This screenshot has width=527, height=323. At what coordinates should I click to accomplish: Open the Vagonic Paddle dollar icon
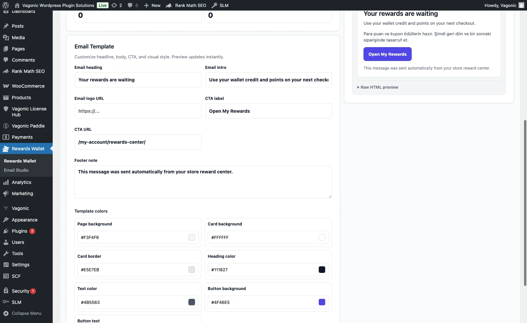[6, 126]
